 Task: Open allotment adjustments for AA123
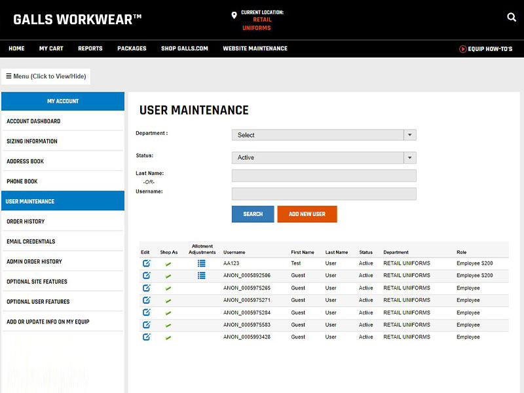202,263
